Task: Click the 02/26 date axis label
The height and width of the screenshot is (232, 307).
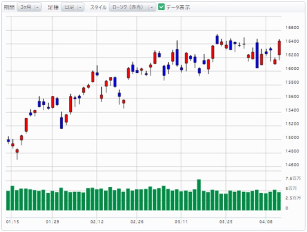Action: pyautogui.click(x=137, y=221)
